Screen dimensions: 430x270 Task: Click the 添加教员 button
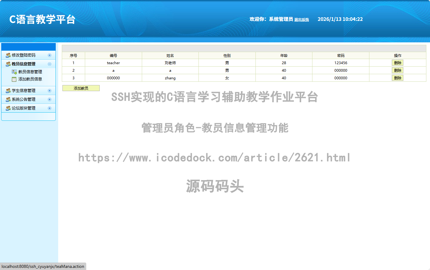[x=81, y=88]
